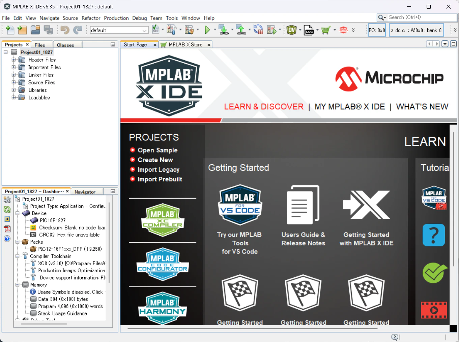The height and width of the screenshot is (342, 459).
Task: Click the Import Legacy link
Action: click(159, 170)
